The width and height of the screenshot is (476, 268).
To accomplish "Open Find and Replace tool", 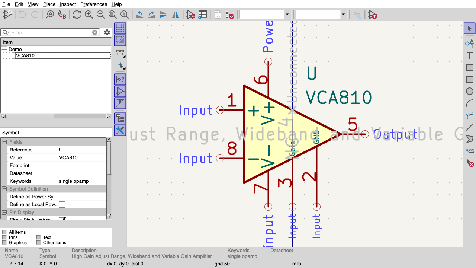I will point(62,15).
